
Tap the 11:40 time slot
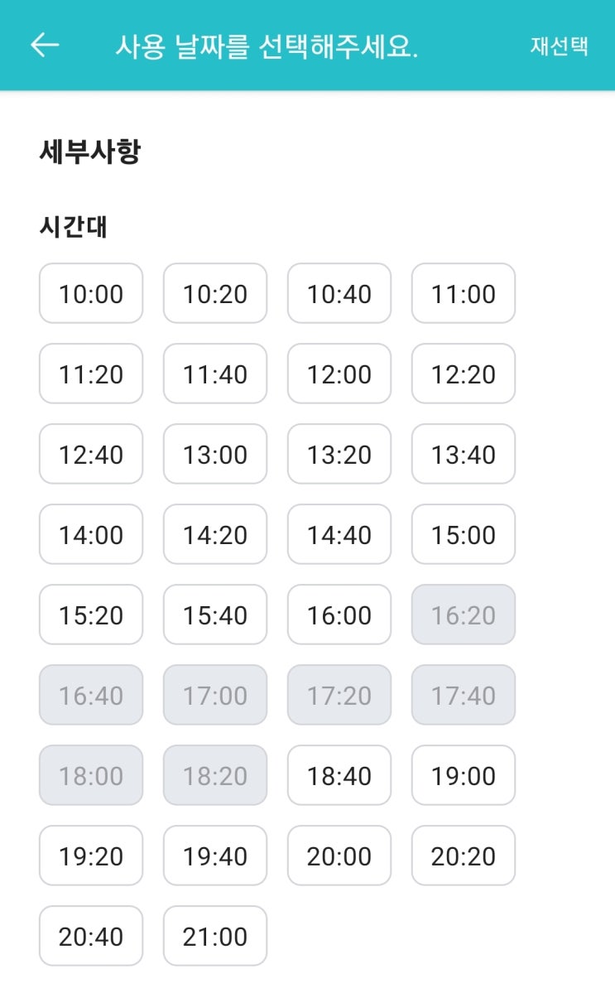(x=215, y=374)
